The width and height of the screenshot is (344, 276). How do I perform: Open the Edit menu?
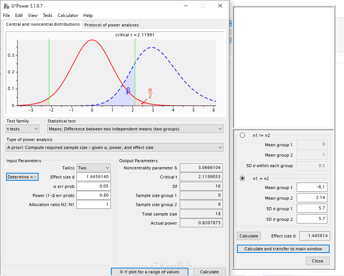19,16
